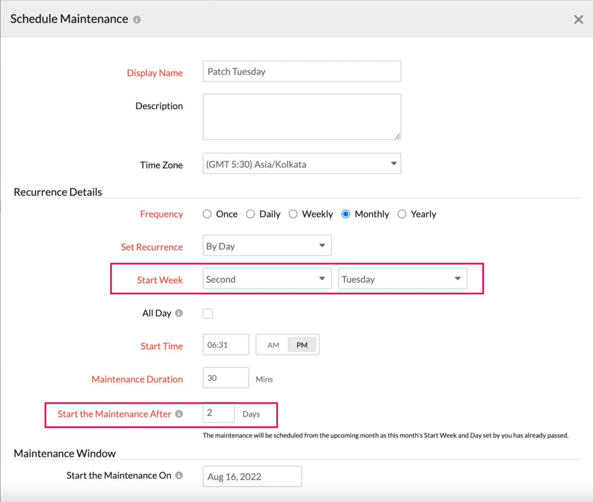The height and width of the screenshot is (502, 593).
Task: Click the Frequency field label
Action: (x=161, y=214)
